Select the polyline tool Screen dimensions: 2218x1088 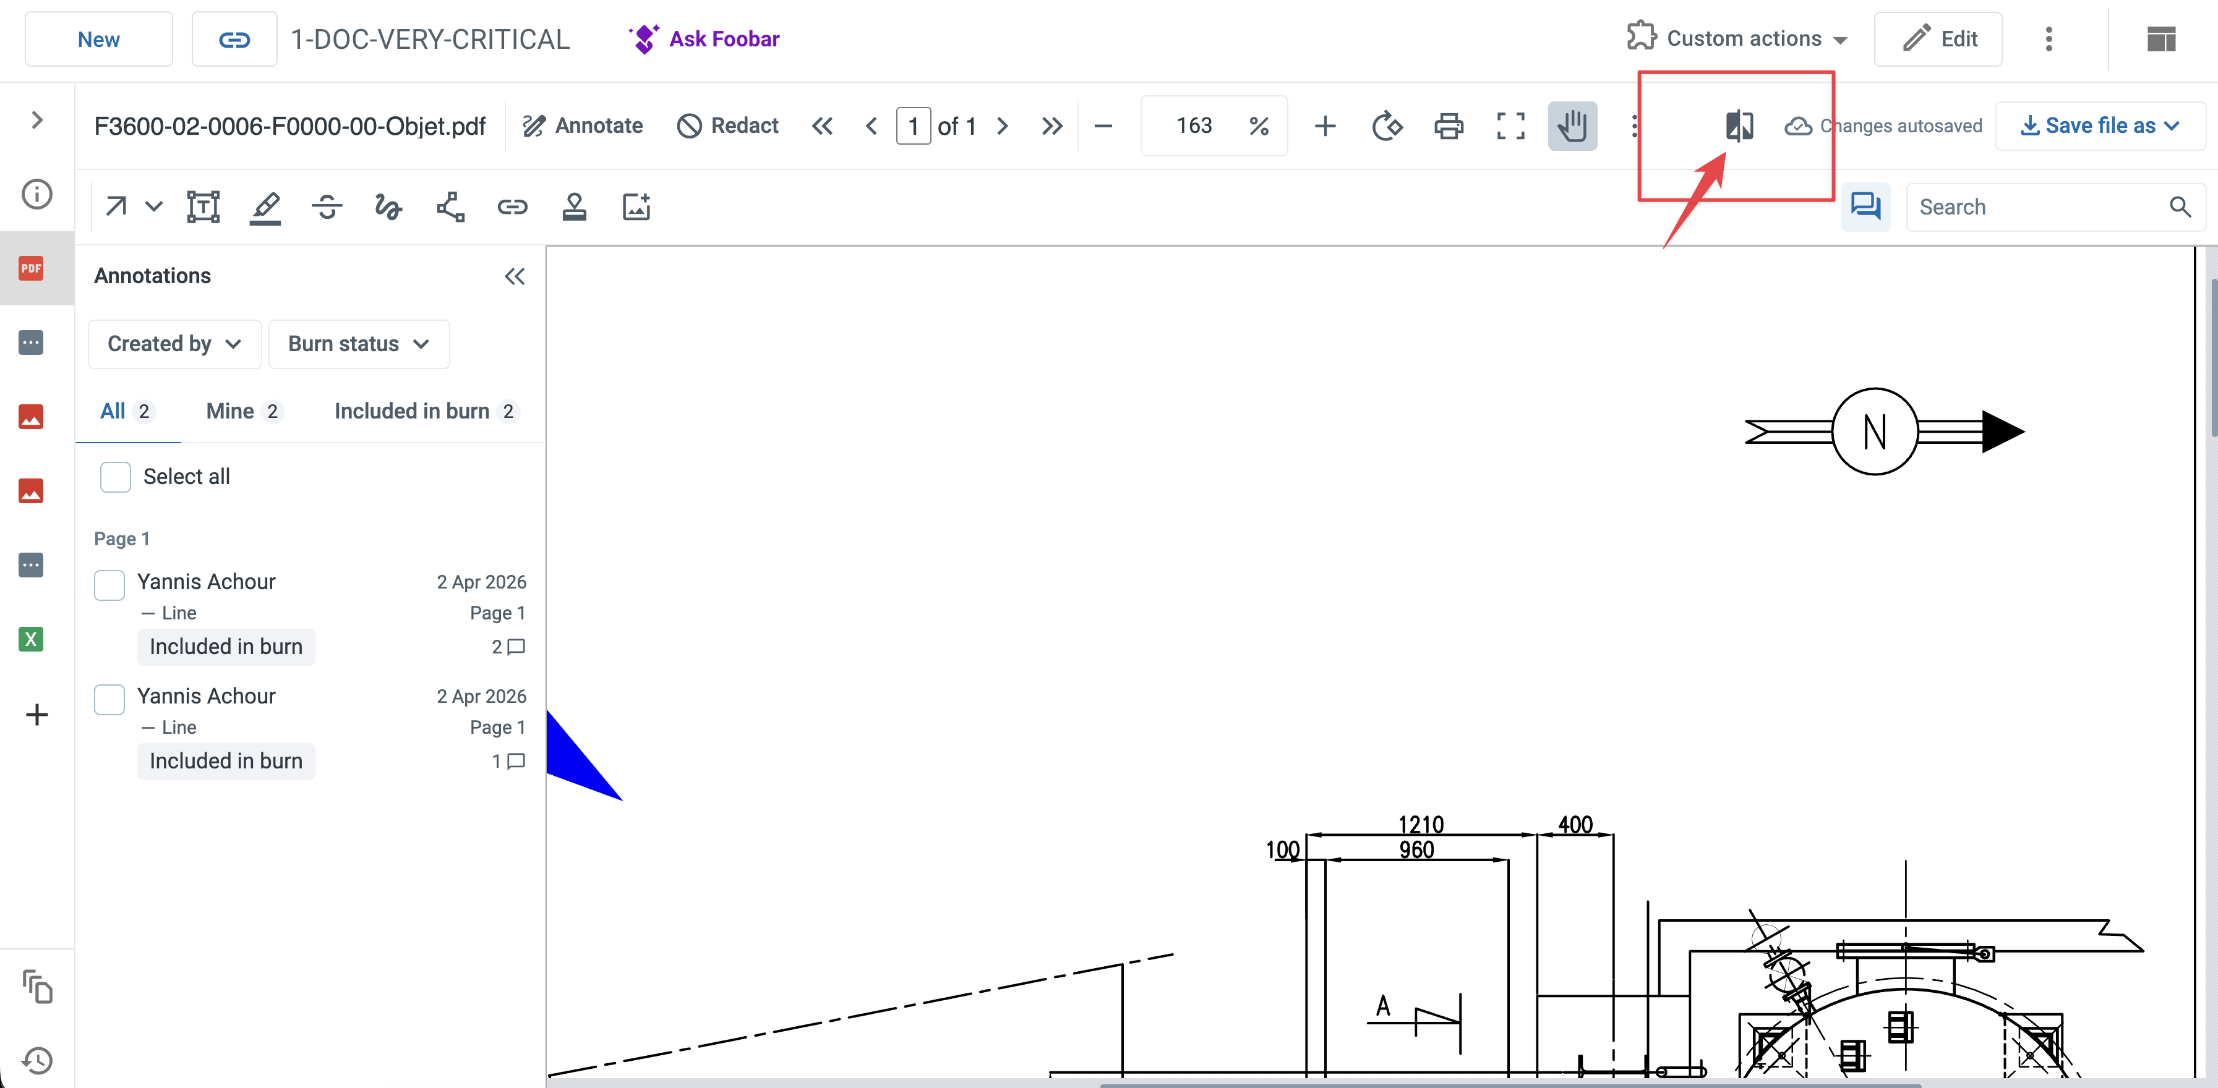(x=450, y=206)
